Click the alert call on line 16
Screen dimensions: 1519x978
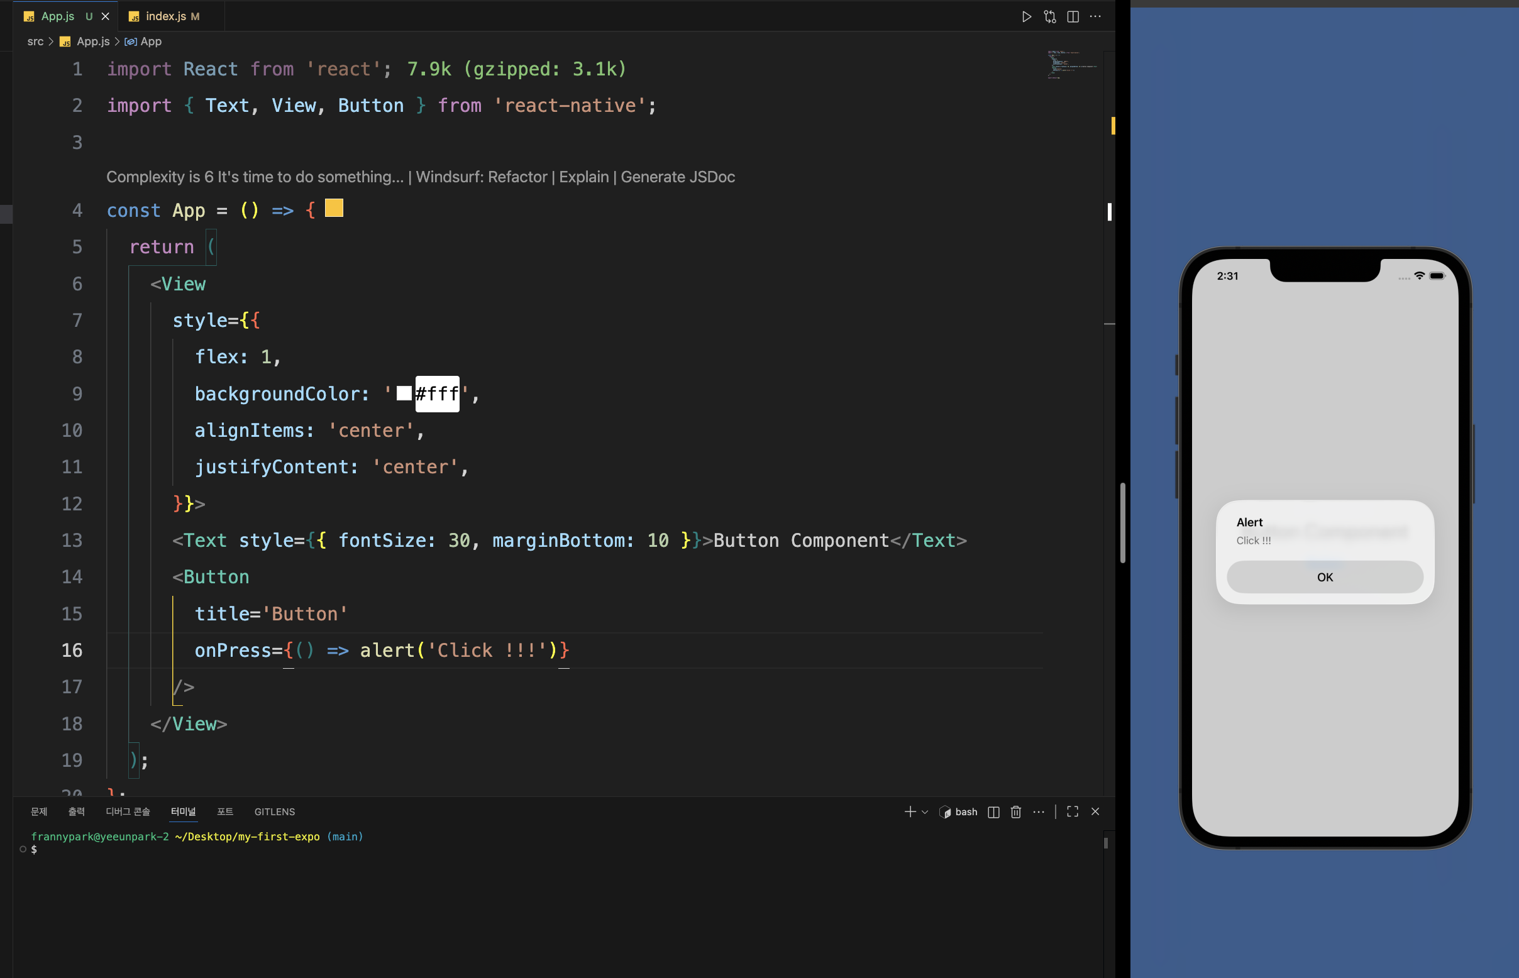458,650
